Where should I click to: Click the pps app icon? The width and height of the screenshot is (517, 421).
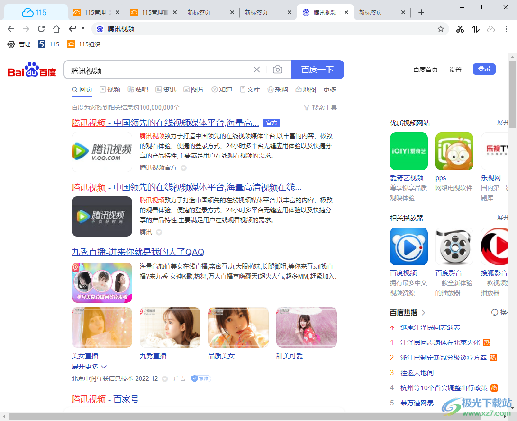click(454, 151)
